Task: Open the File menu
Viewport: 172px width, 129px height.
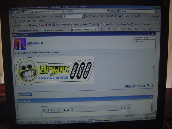Action: coord(13,17)
